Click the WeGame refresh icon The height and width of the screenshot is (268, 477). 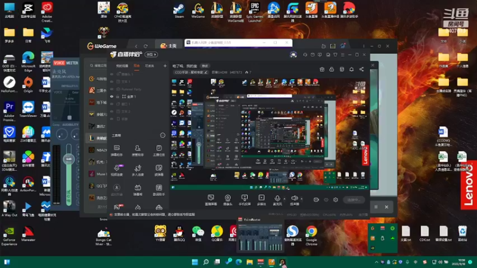pos(145,46)
